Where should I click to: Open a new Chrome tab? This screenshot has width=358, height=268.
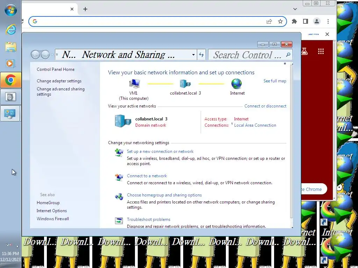tap(85, 9)
